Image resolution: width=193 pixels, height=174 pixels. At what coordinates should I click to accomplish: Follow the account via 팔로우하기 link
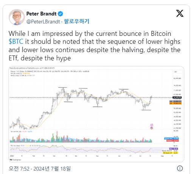(x=76, y=22)
